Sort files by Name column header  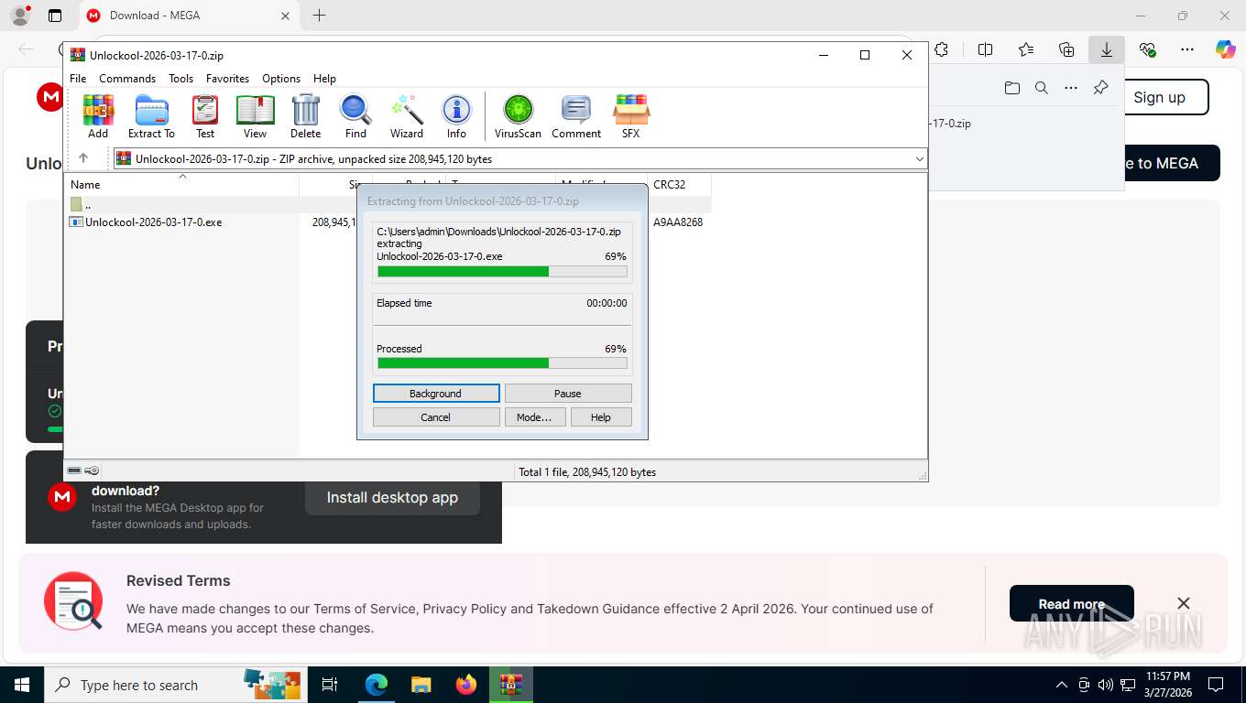183,184
